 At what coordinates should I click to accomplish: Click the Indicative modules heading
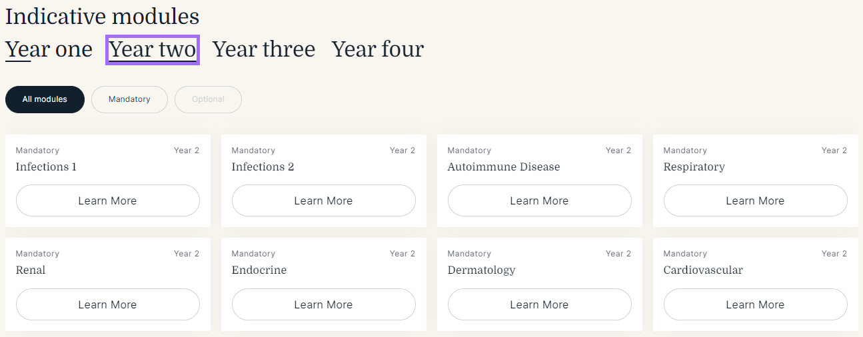point(102,16)
